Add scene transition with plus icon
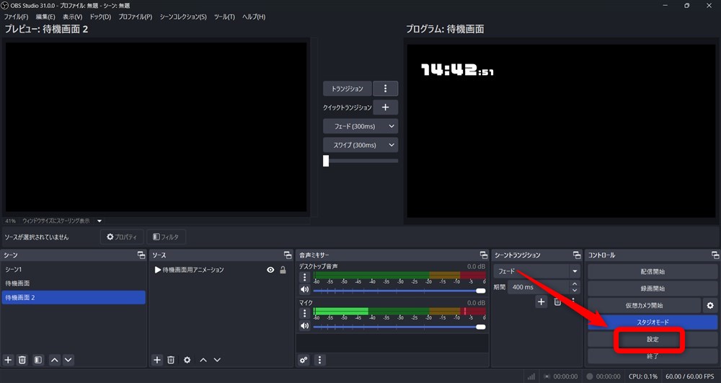The image size is (721, 383). coord(541,301)
